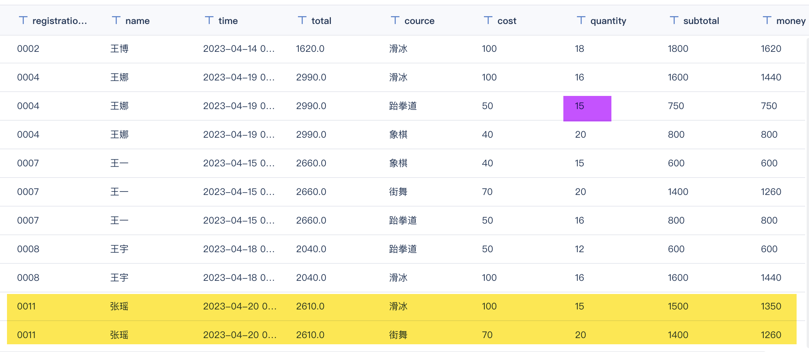Image resolution: width=809 pixels, height=352 pixels.
Task: Click the subtotal column header label
Action: point(701,21)
